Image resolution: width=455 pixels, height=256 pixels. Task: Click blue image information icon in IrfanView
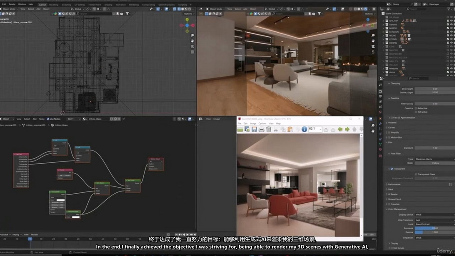click(x=304, y=129)
